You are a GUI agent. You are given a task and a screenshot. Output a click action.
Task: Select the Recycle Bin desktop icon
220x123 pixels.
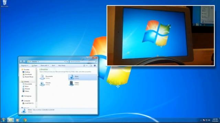coord(4,3)
